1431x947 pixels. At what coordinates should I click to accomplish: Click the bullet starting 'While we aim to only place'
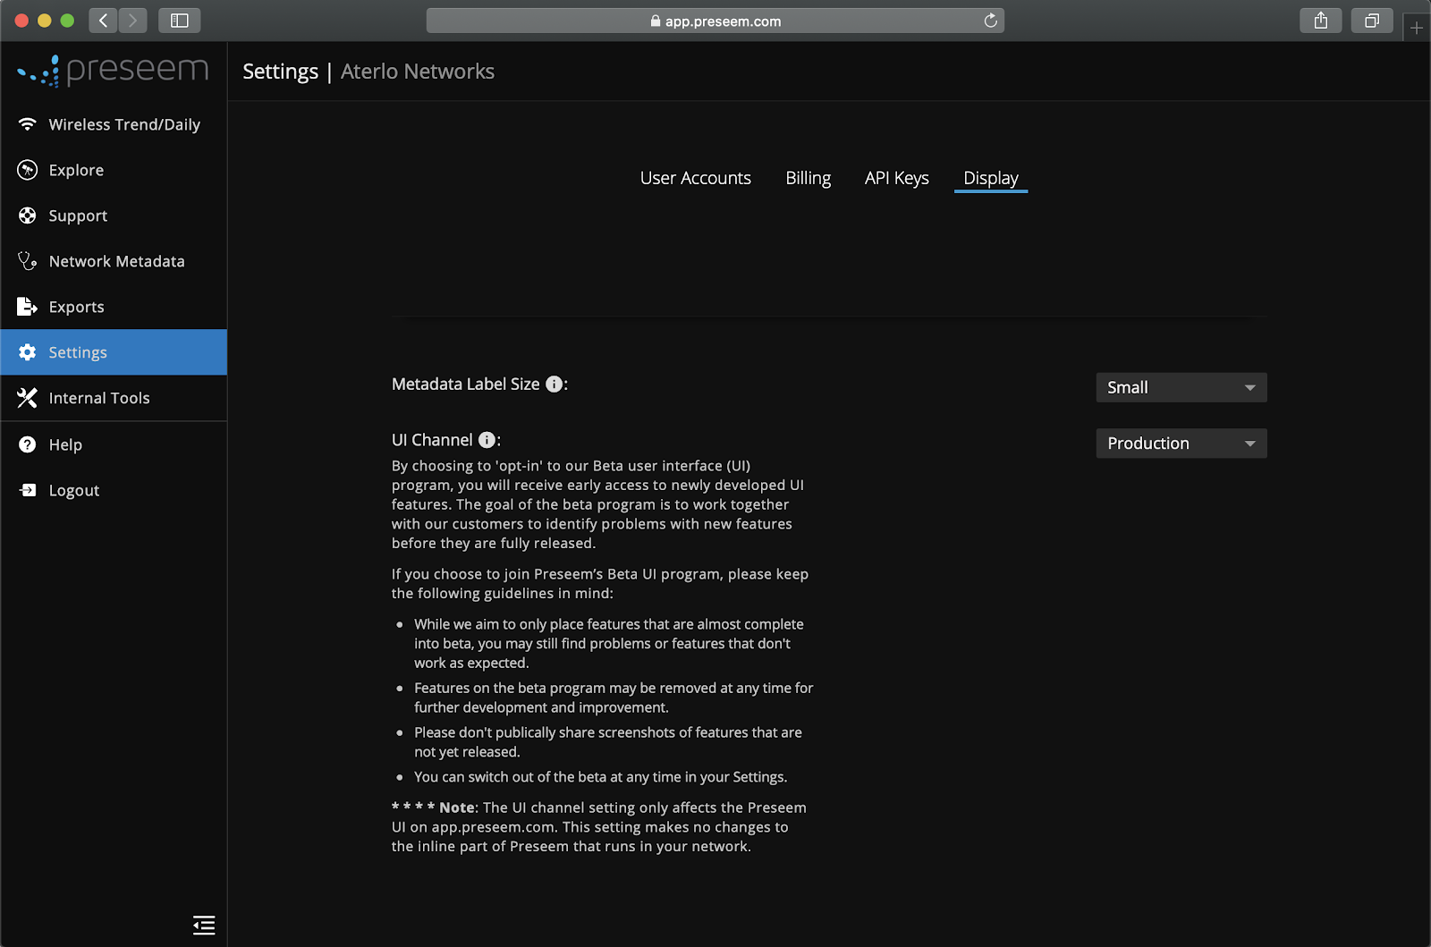[609, 644]
